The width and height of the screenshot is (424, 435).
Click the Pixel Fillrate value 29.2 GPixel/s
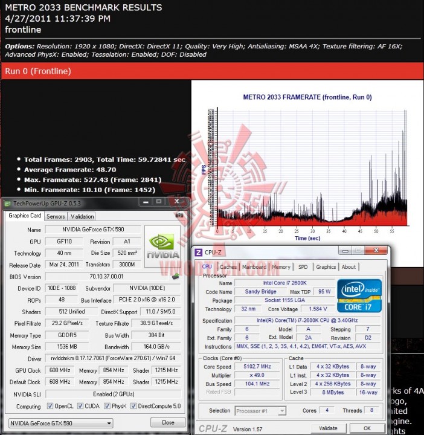pos(67,323)
